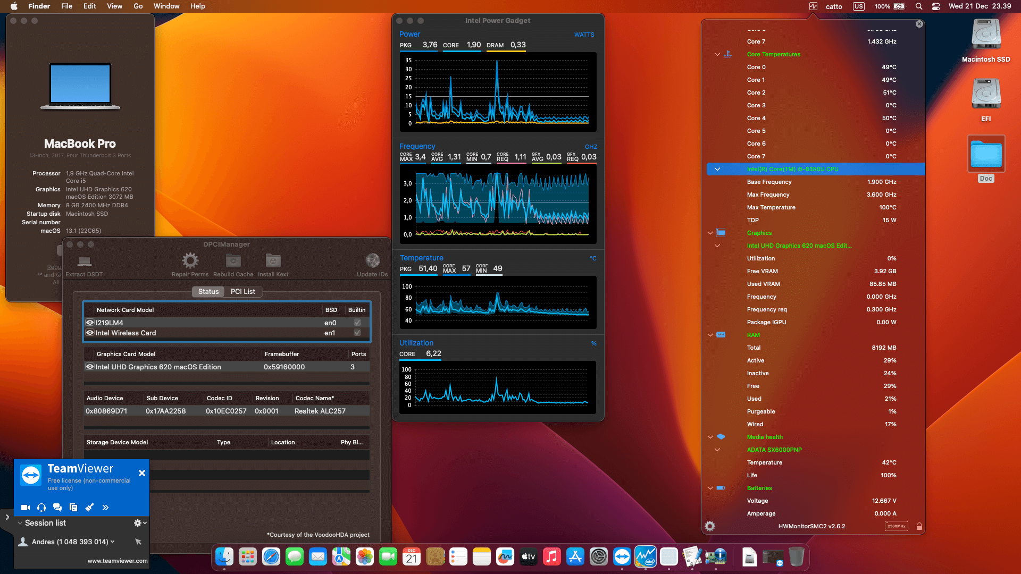Collapse Batteries section in HWMonitor

pyautogui.click(x=710, y=488)
